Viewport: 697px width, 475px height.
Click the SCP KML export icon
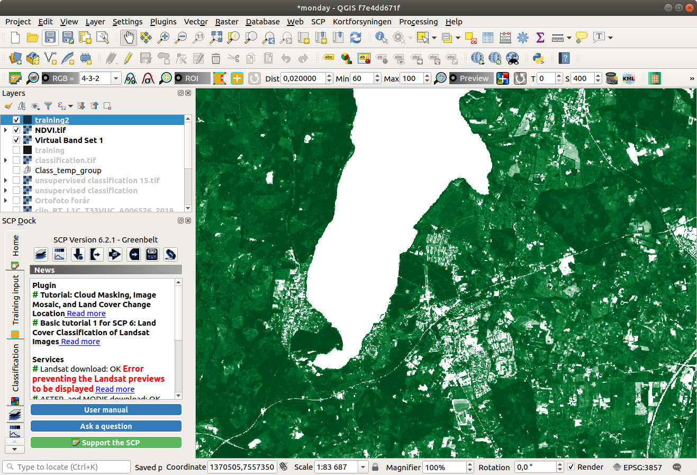[629, 78]
